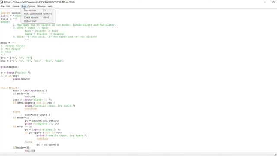
Task: Open the Help menu
Action: tap(50, 6)
